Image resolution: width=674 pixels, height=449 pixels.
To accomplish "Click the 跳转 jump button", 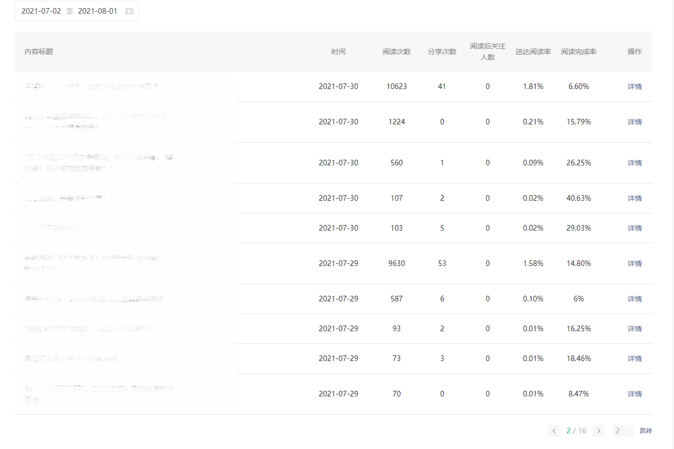I will click(646, 431).
